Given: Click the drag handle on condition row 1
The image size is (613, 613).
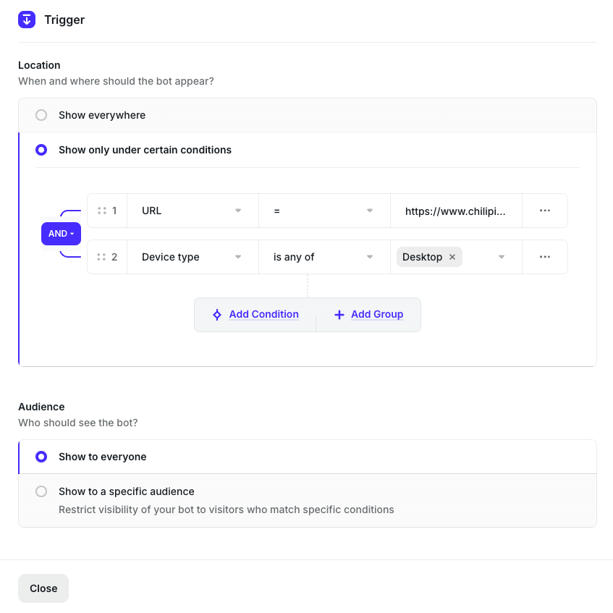Looking at the screenshot, I should (102, 211).
